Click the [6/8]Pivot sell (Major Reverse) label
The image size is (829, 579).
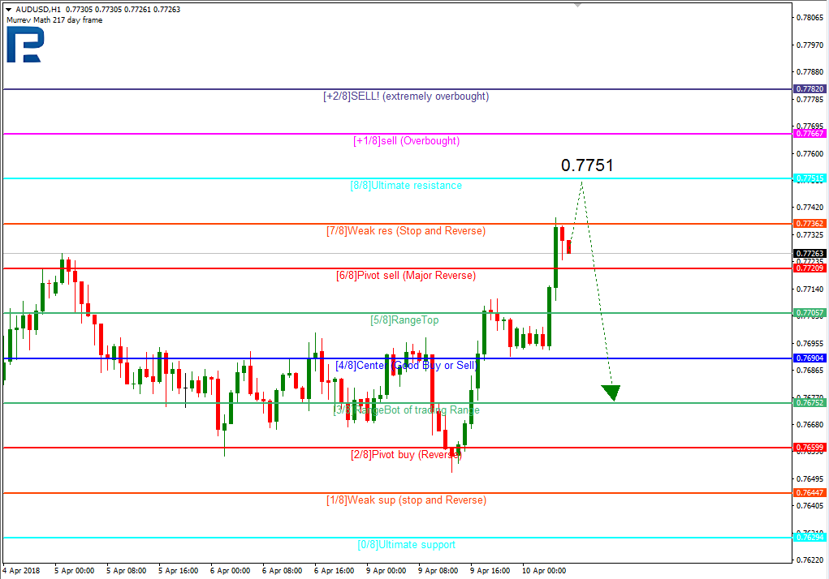(406, 276)
